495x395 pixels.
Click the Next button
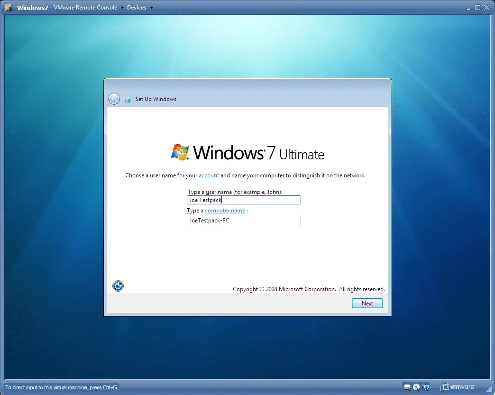tap(367, 303)
